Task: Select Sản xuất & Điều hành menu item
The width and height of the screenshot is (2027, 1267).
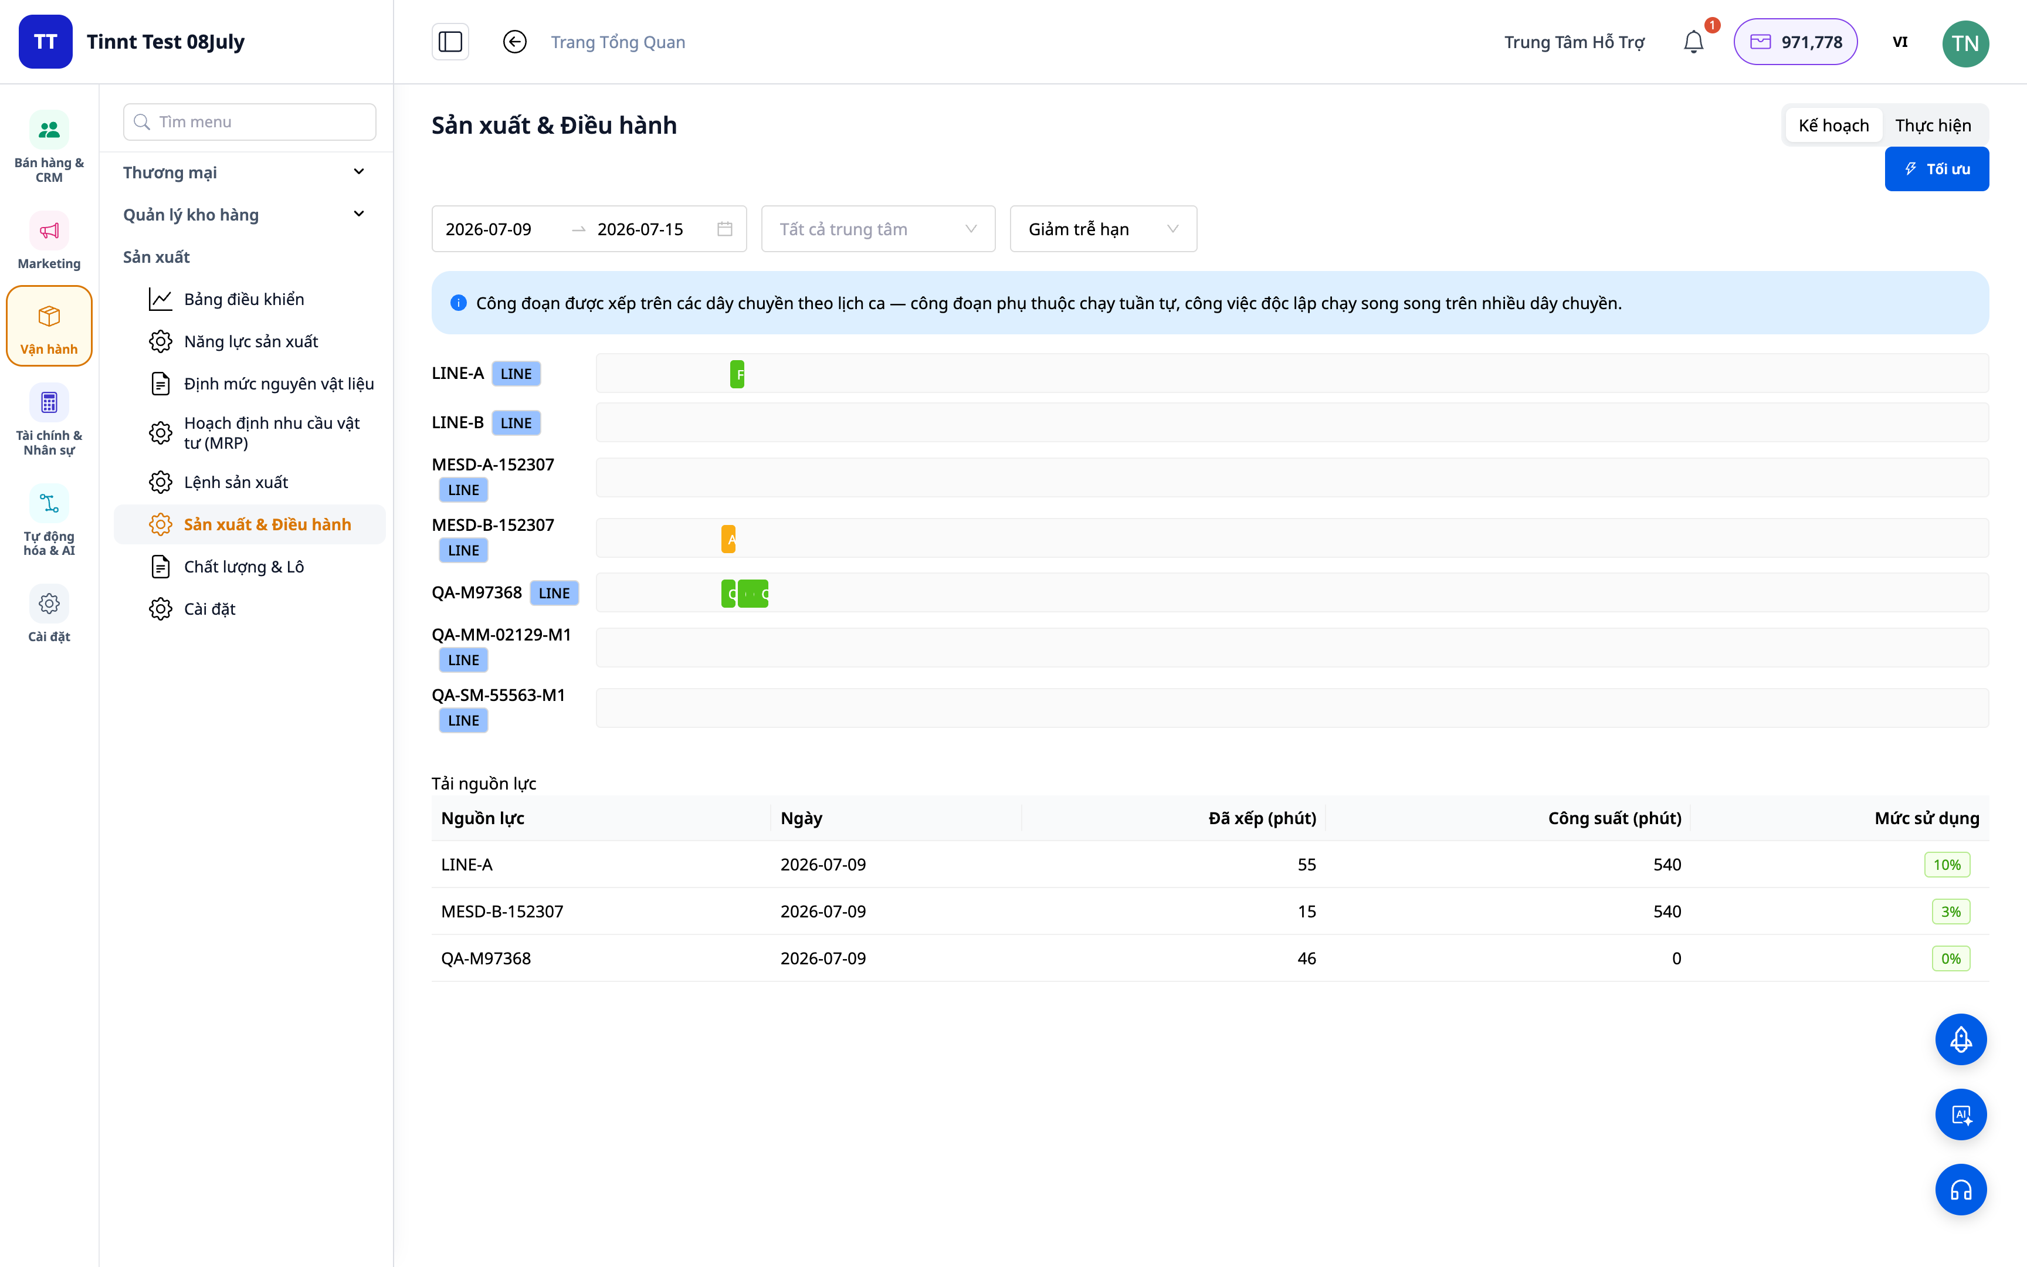Action: 250,524
